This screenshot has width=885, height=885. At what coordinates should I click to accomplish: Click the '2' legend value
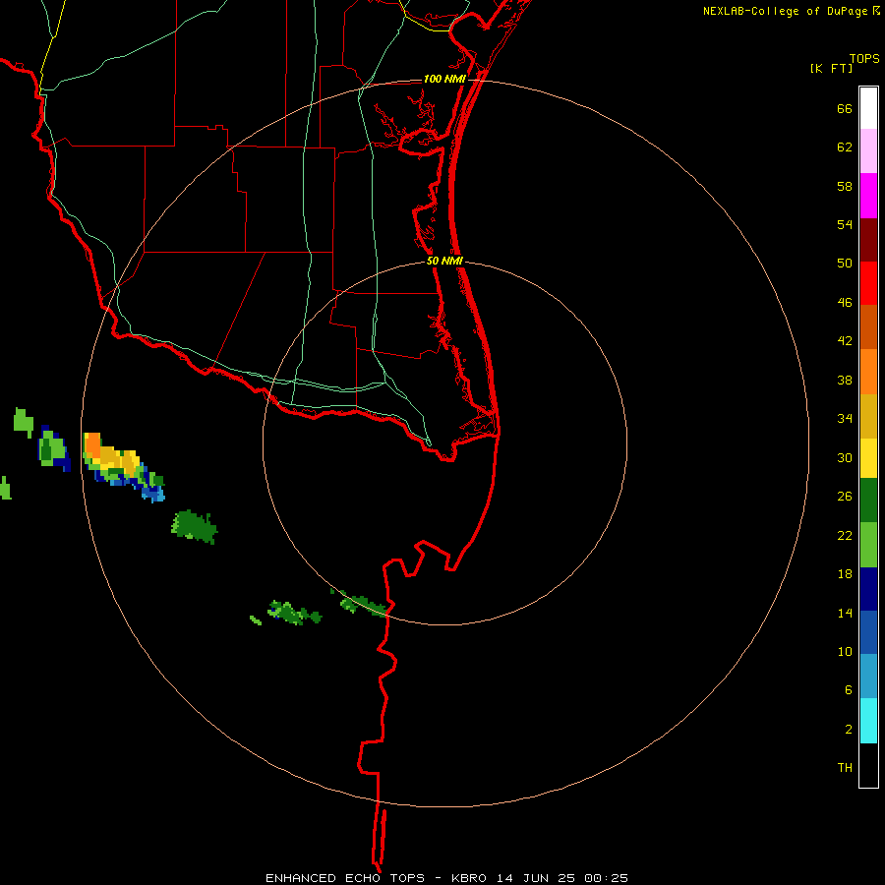pyautogui.click(x=849, y=730)
